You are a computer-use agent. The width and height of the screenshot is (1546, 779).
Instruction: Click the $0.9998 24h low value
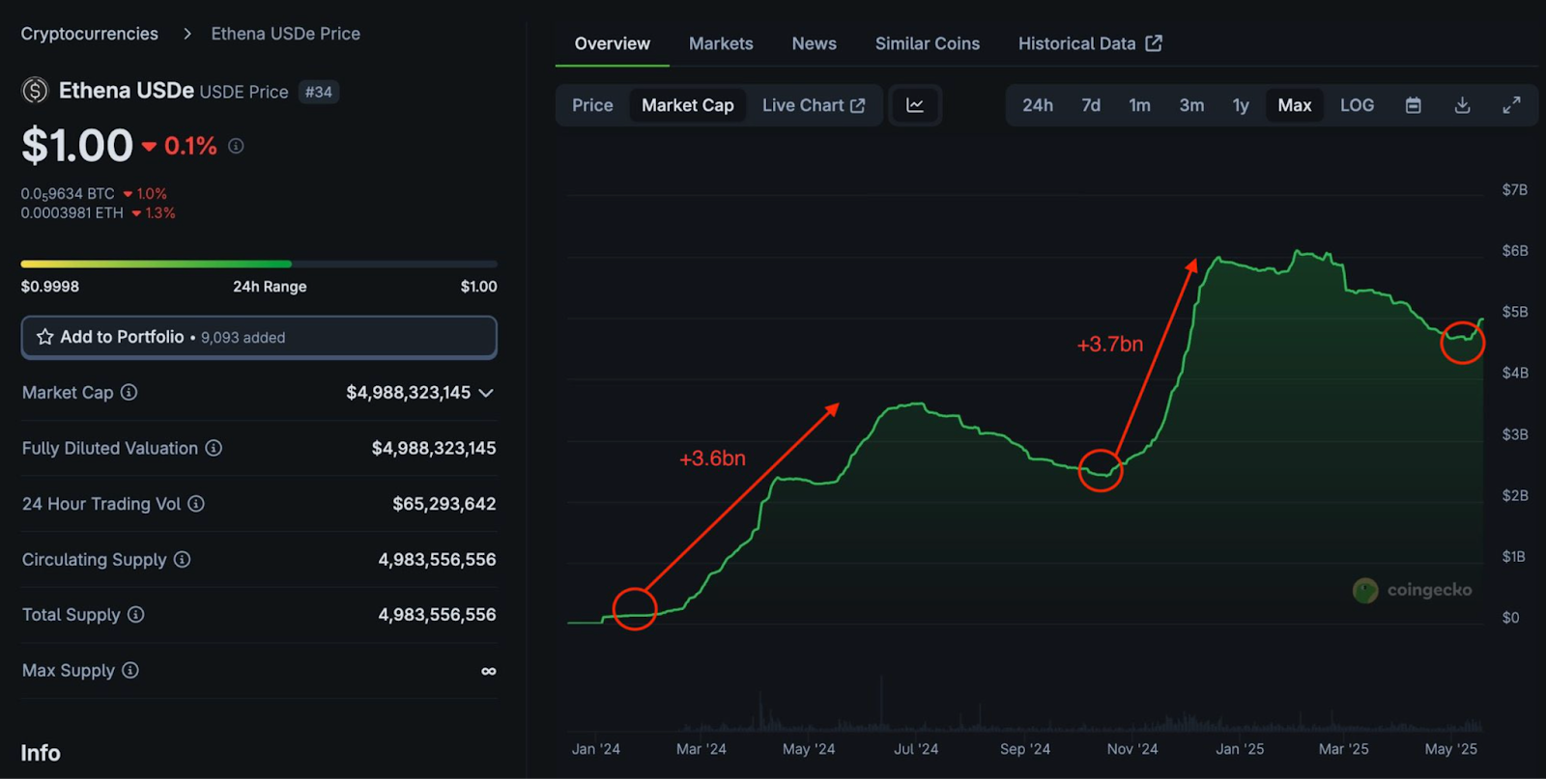[x=50, y=287]
